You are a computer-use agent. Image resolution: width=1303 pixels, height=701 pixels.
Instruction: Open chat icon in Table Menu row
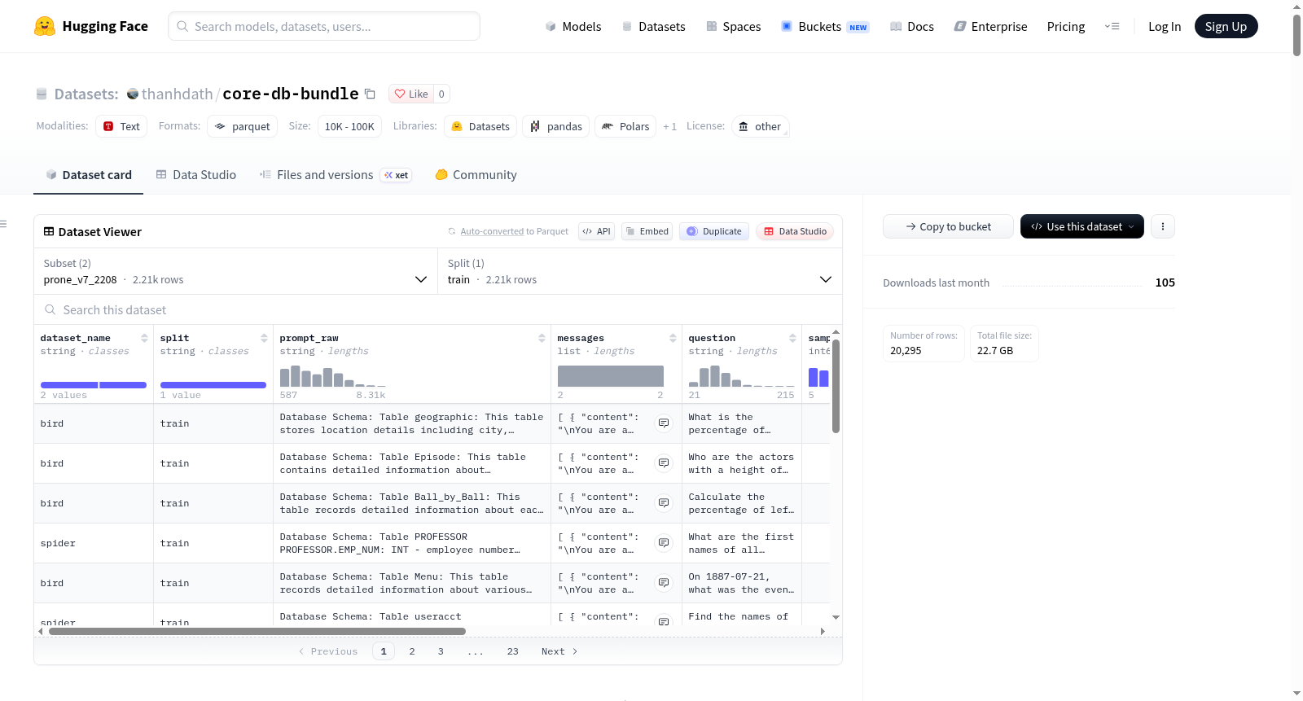click(x=664, y=583)
